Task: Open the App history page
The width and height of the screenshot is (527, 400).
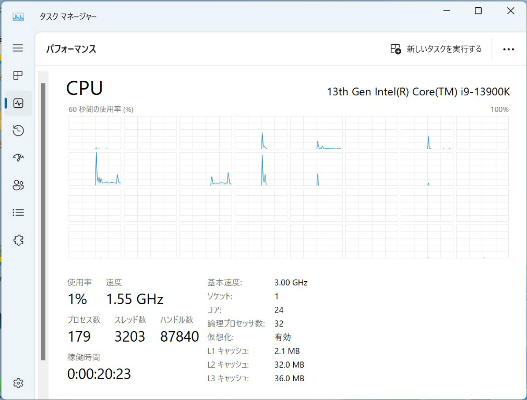Action: point(18,130)
